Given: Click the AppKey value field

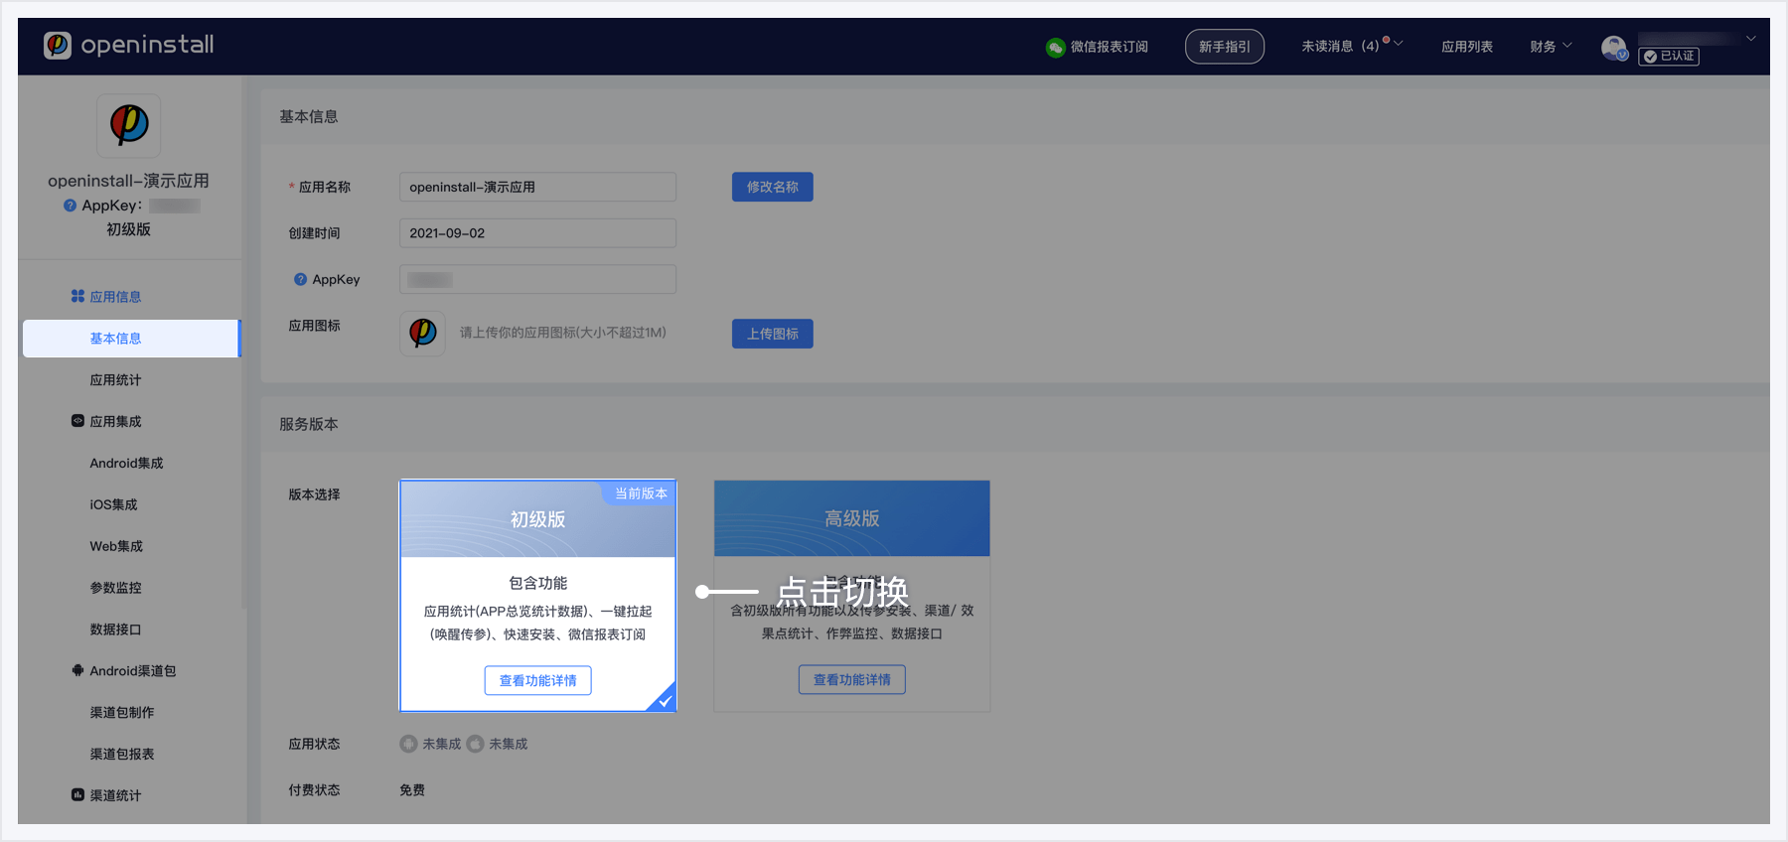Looking at the screenshot, I should pyautogui.click(x=537, y=279).
